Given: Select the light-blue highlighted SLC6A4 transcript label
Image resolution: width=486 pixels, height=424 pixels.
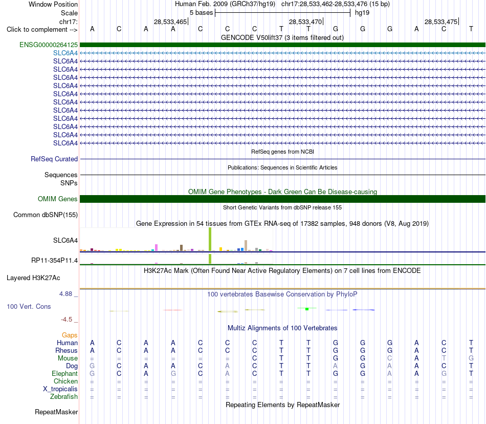Looking at the screenshot, I should coord(65,53).
